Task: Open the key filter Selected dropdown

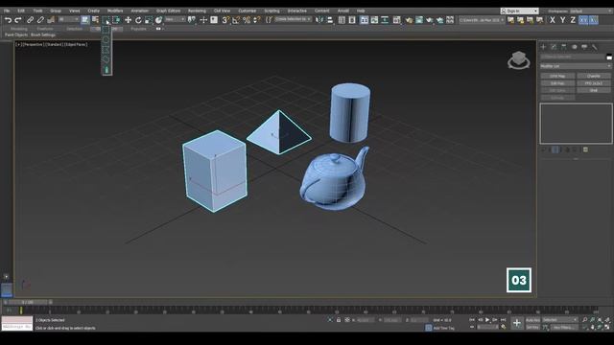Action: (560, 320)
